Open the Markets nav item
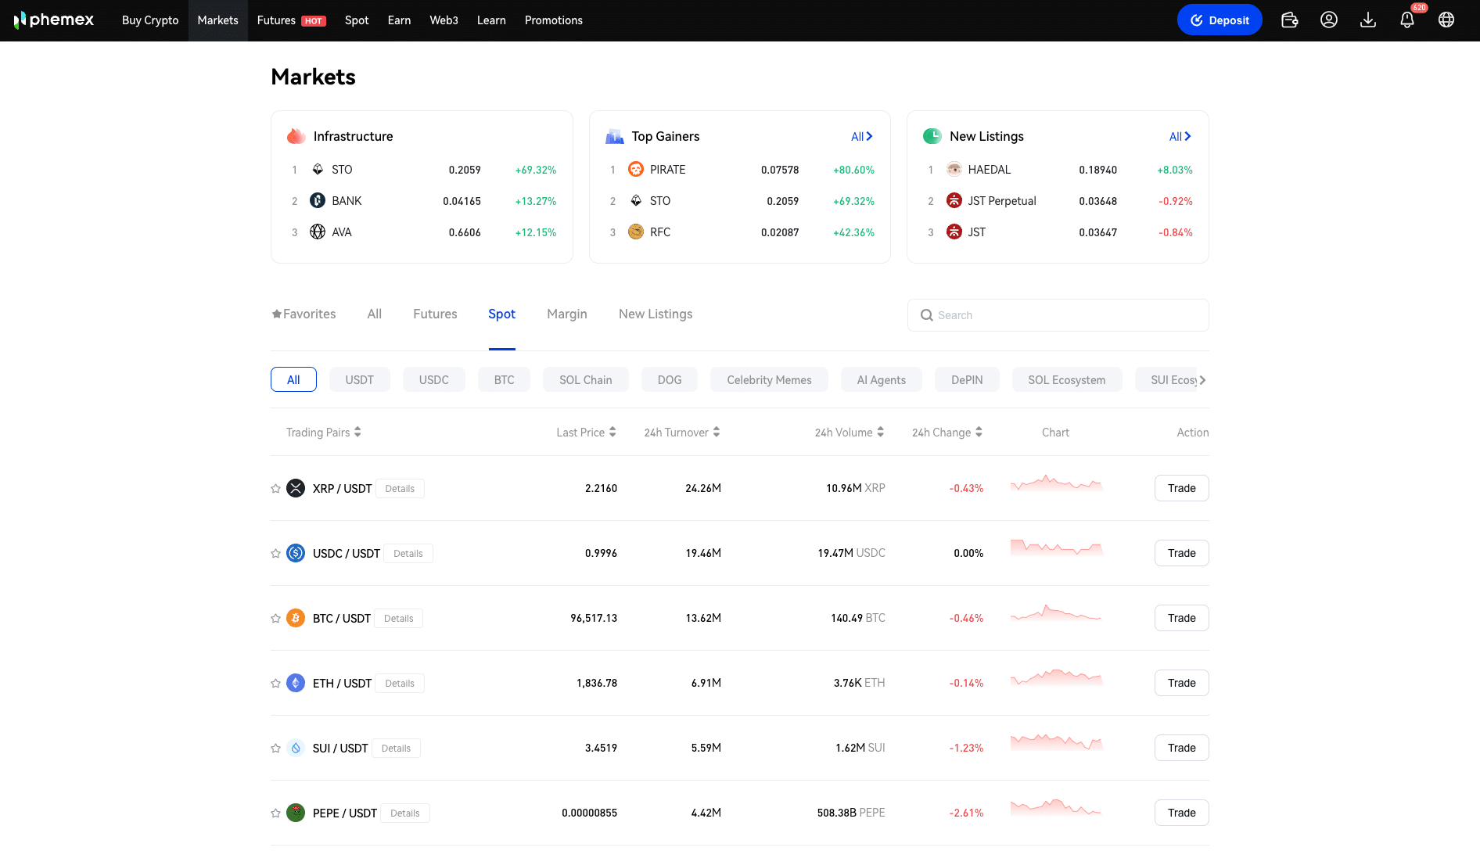Image resolution: width=1480 pixels, height=851 pixels. [x=217, y=20]
